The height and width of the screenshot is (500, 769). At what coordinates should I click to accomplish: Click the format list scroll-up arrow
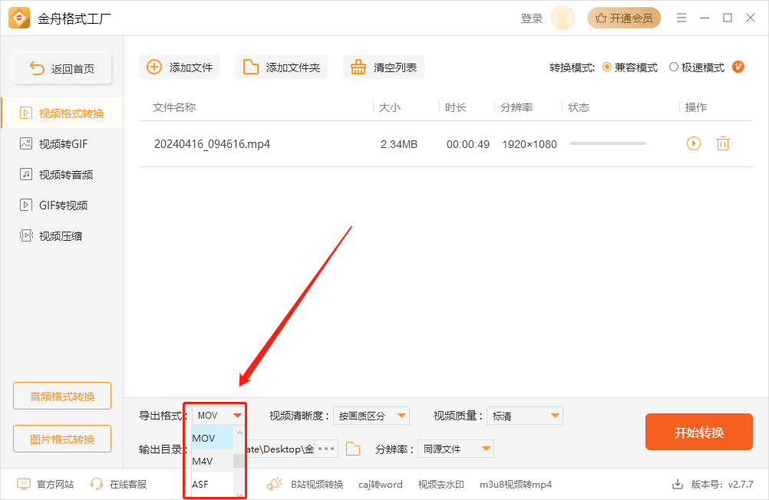[239, 433]
